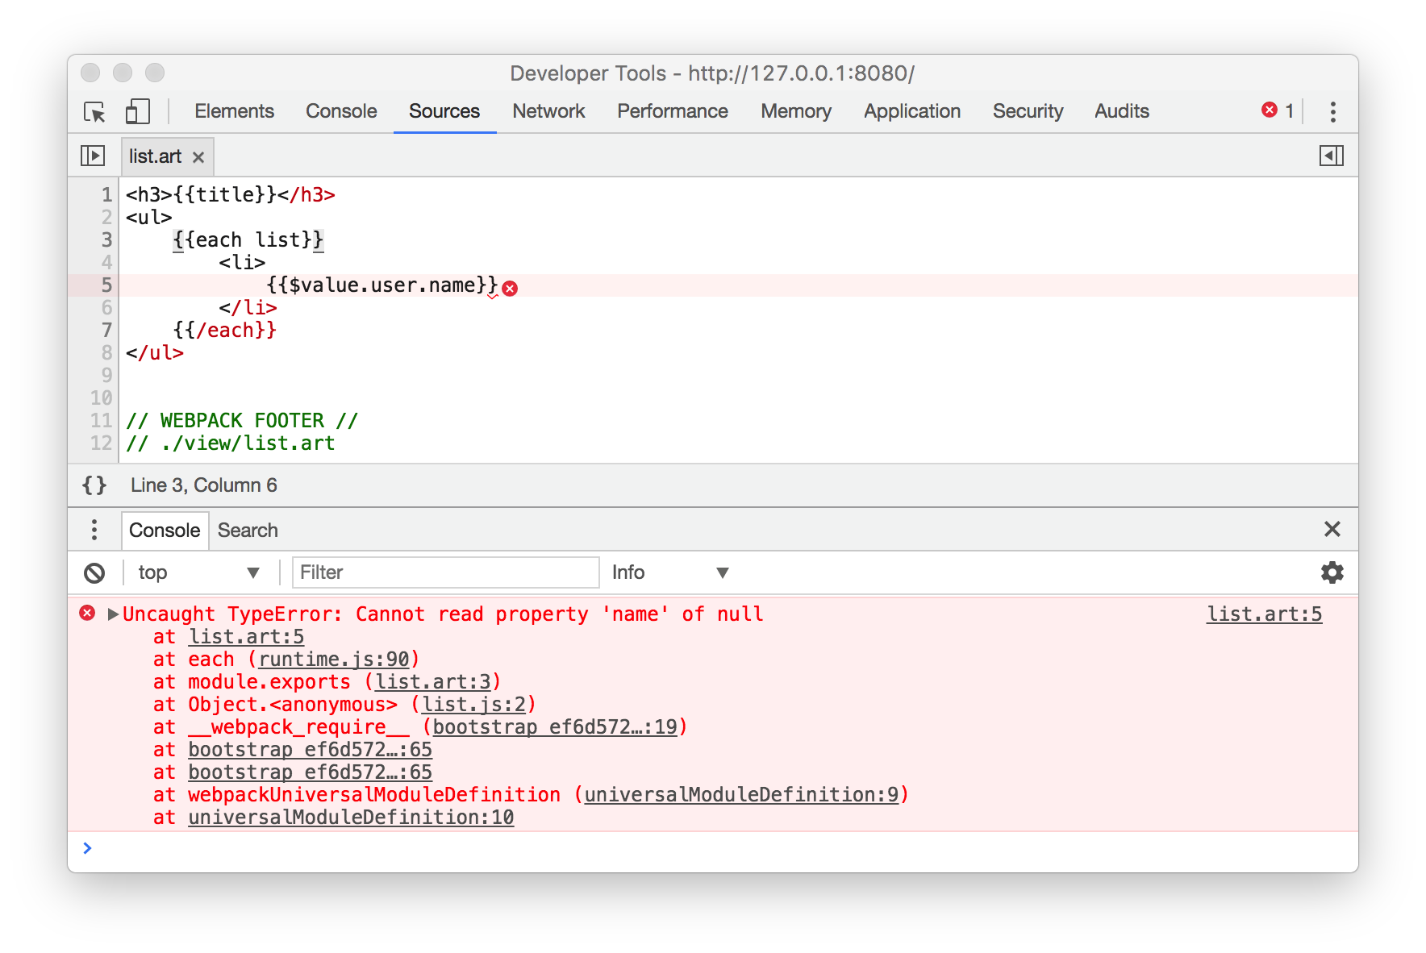Show the file navigator sidebar
The width and height of the screenshot is (1426, 953).
(x=93, y=156)
